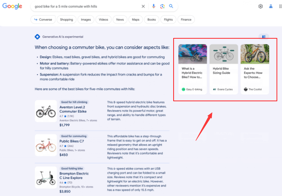Open Search Labs flask icon
Screen dimensions: 282x196
pyautogui.click(x=271, y=6)
